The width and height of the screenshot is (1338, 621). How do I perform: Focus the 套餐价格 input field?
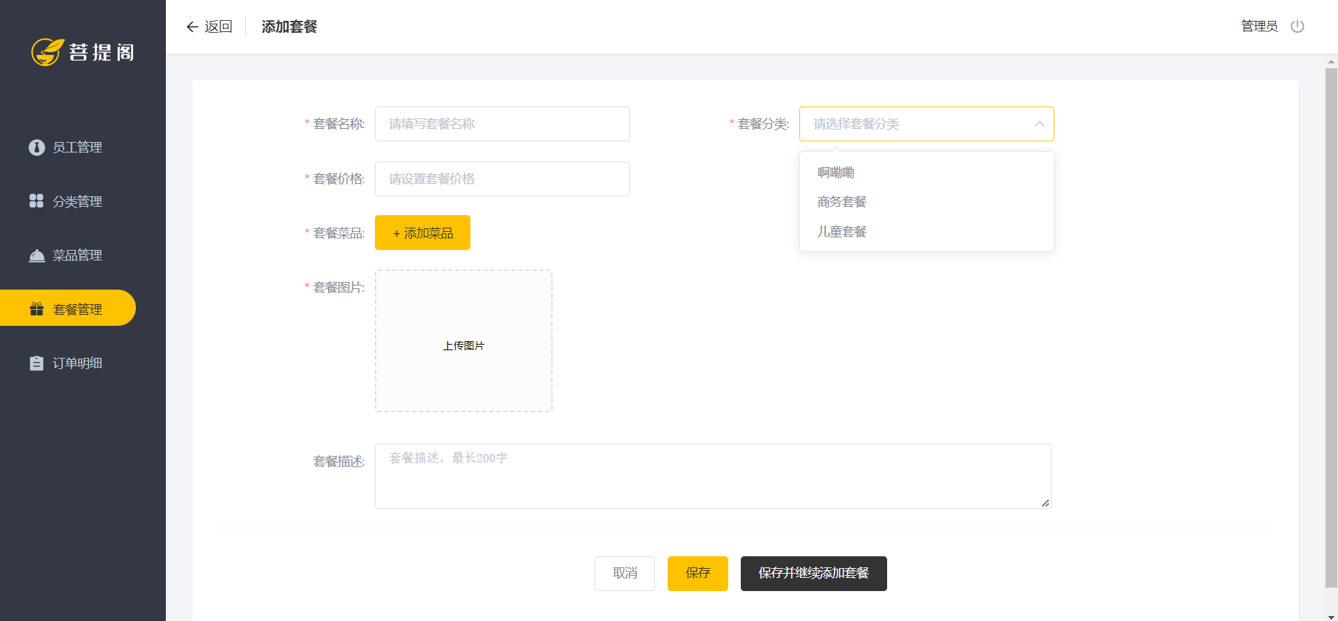coord(502,179)
